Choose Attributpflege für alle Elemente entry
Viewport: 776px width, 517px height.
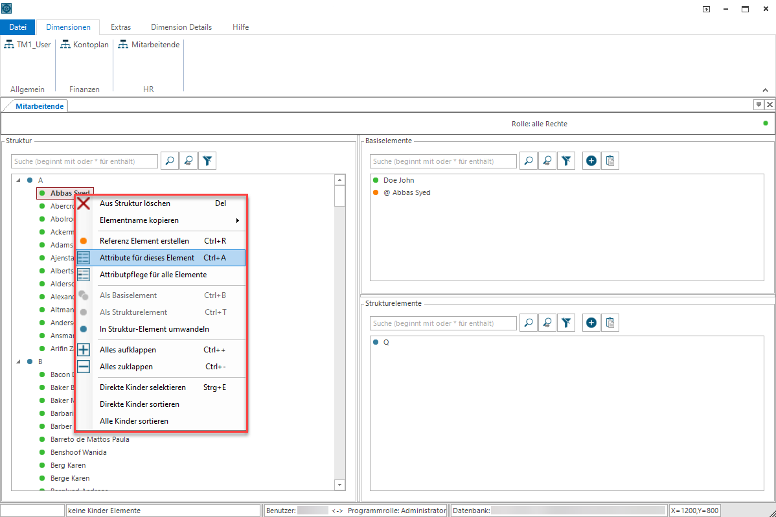coord(161,275)
